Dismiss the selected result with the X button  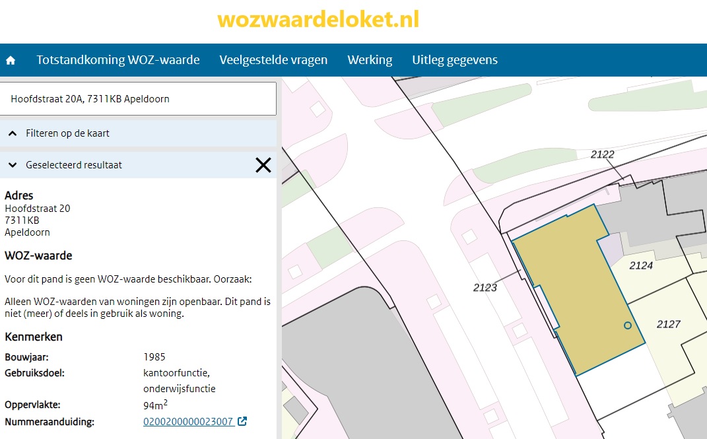tap(263, 165)
